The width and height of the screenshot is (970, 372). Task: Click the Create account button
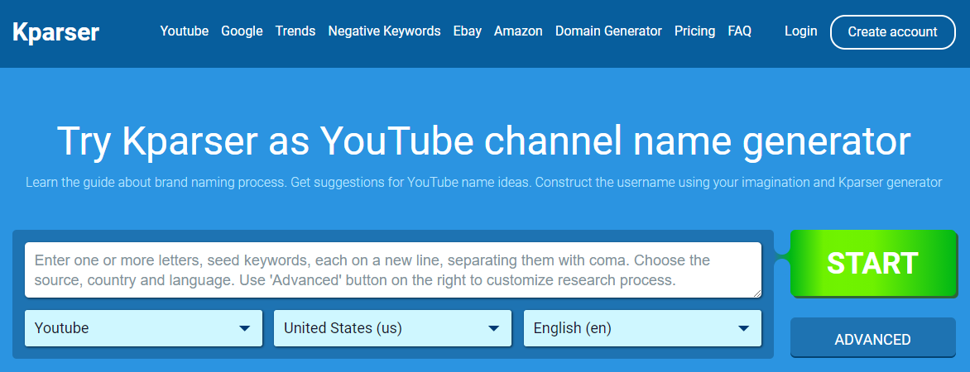point(893,32)
